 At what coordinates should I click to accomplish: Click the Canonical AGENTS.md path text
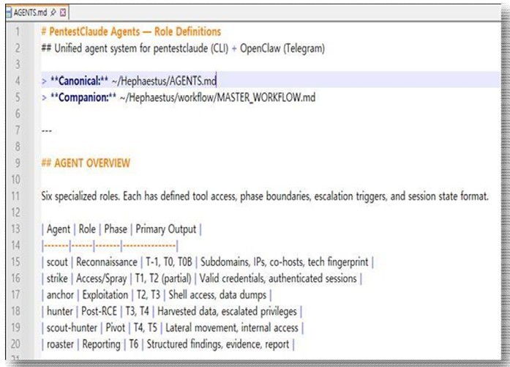click(x=164, y=81)
